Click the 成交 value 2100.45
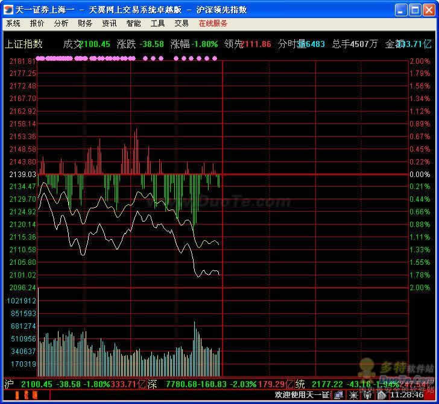Viewport: 439px width, 404px height. click(x=95, y=44)
